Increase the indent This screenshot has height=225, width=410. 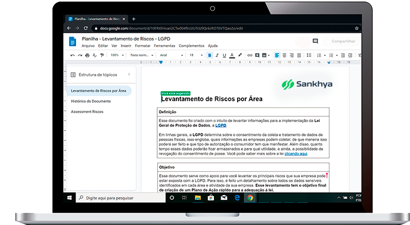pyautogui.click(x=350, y=55)
